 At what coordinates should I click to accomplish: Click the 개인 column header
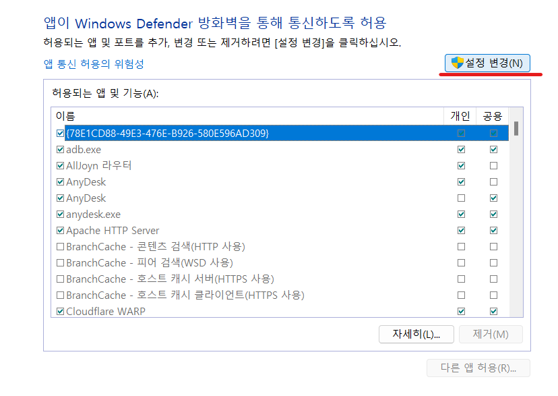460,116
